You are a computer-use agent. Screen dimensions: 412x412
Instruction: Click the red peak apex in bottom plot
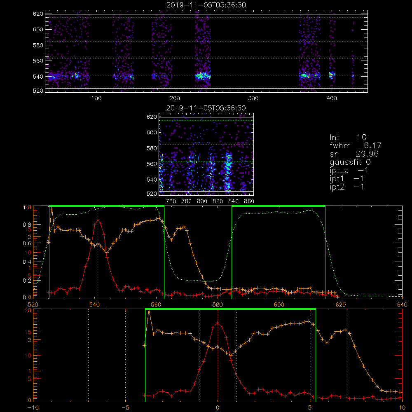[x=218, y=323]
